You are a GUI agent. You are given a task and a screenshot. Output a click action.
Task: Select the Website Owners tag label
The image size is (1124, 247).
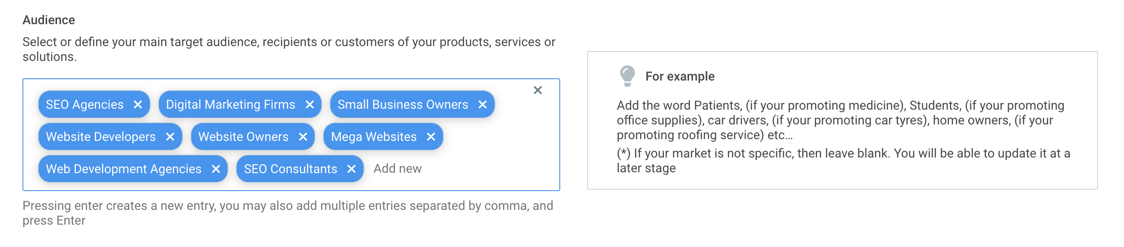243,137
